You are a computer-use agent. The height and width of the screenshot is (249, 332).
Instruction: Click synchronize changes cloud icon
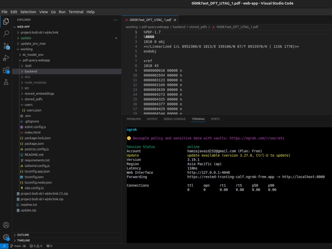pyautogui.click(x=24, y=246)
